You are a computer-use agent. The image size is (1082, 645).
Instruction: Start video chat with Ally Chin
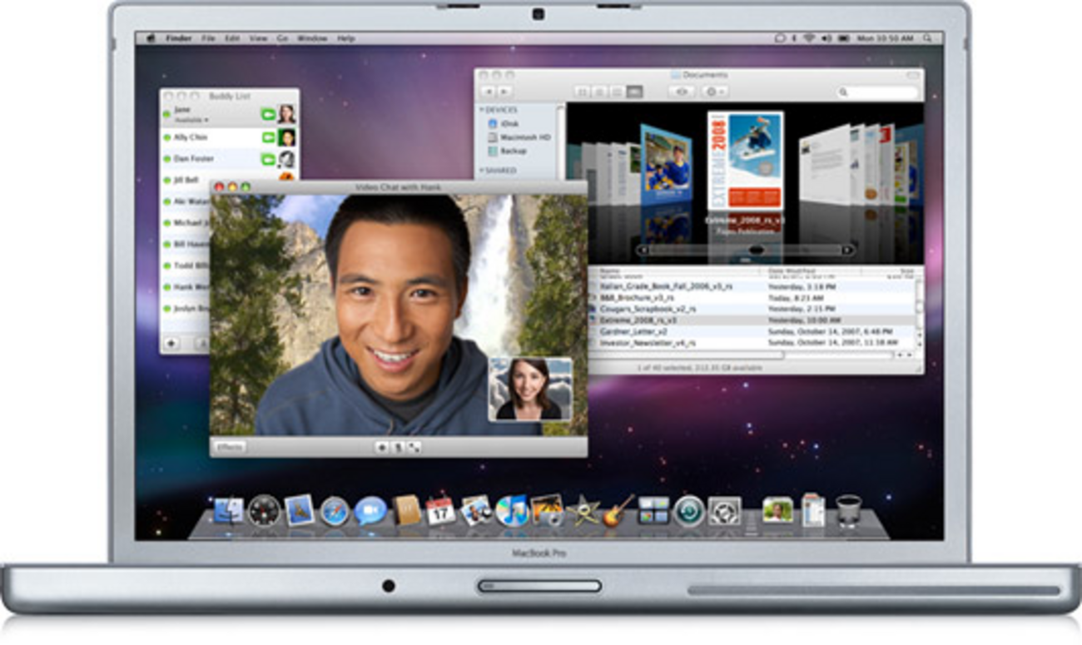point(269,137)
